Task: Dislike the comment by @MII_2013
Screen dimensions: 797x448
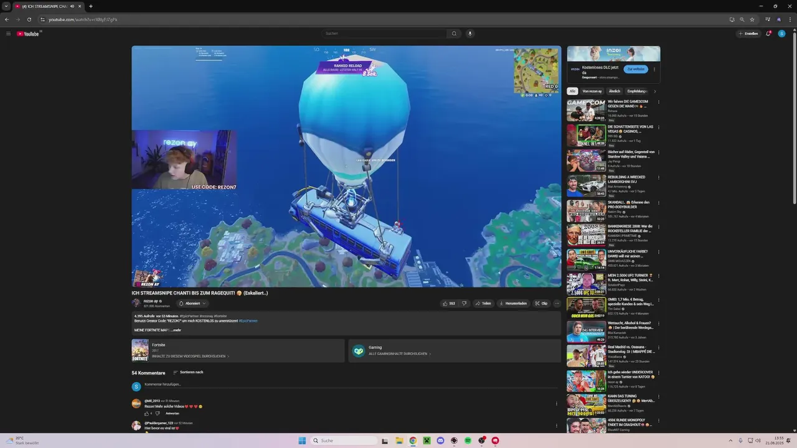Action: [x=158, y=413]
